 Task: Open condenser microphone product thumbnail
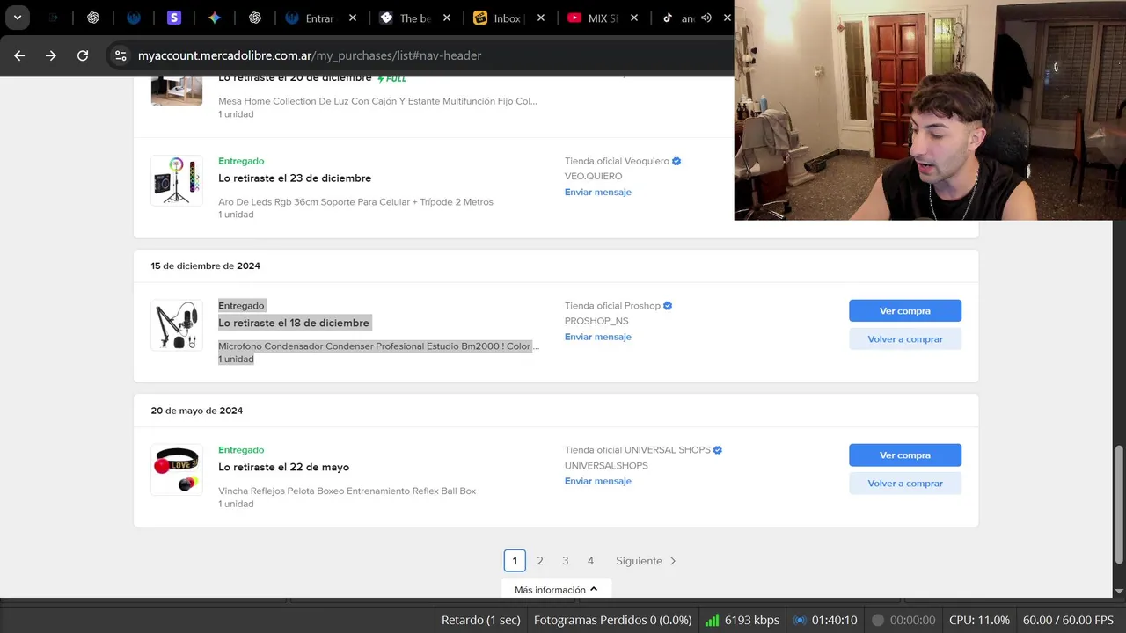click(177, 325)
